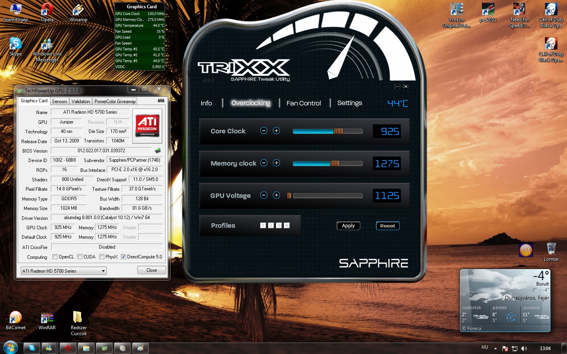Image resolution: width=567 pixels, height=354 pixels.
Task: Click the Action Center flag tray icon
Action: point(505,348)
